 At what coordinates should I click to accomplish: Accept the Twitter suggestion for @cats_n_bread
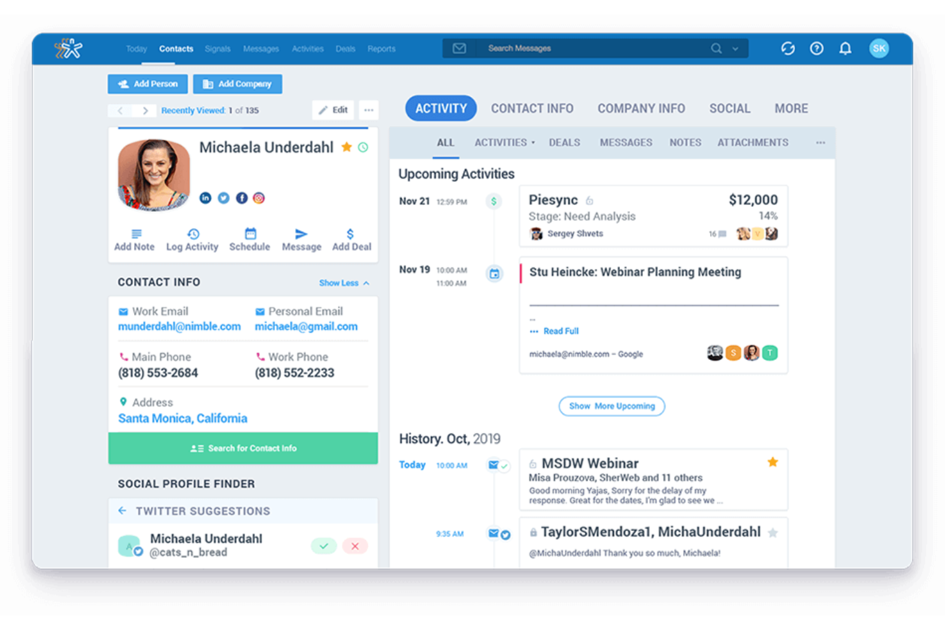click(x=324, y=546)
